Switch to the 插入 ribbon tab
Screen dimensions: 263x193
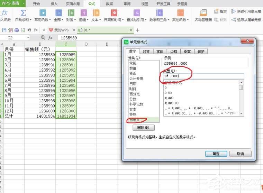54,4
